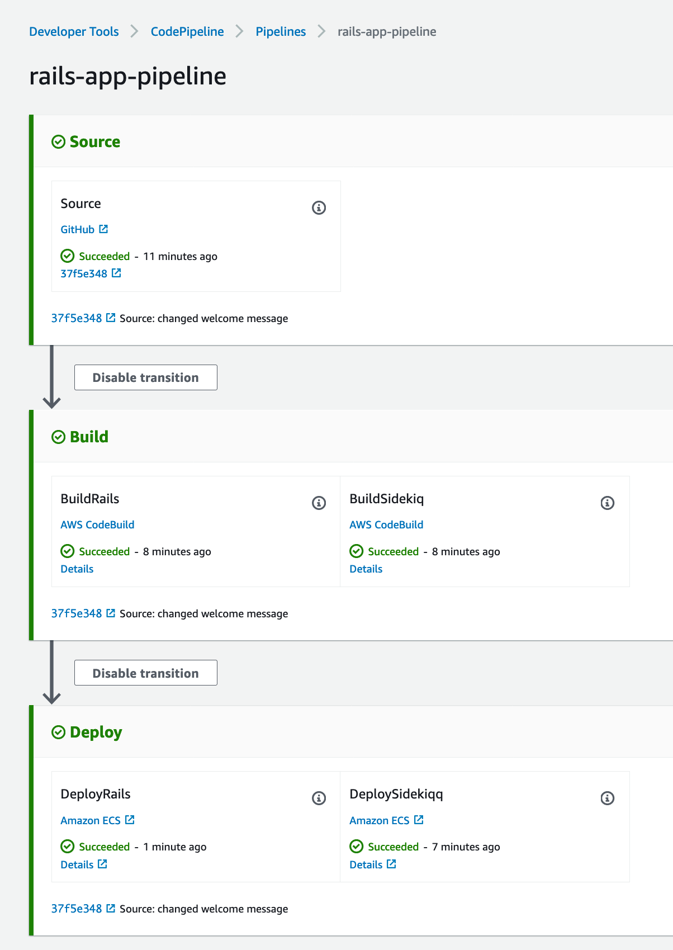This screenshot has height=950, width=673.
Task: View BuildSidekiq Details link
Action: coord(366,569)
